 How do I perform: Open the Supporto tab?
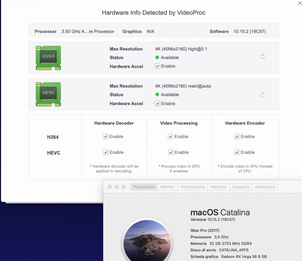point(241,187)
